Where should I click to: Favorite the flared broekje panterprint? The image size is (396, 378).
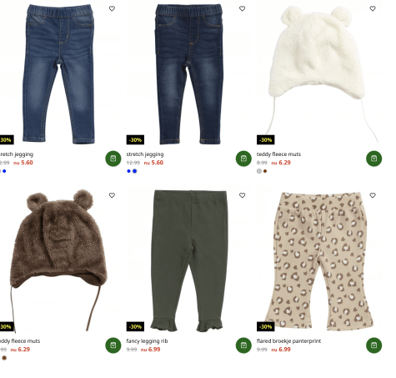[x=373, y=195]
